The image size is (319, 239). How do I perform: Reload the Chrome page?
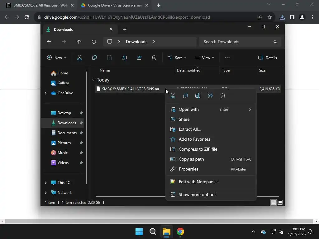[x=27, y=17]
